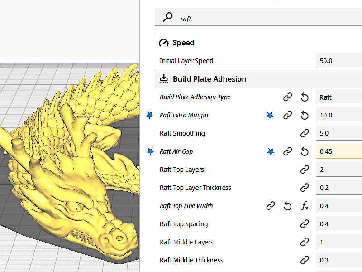Edit Raft Middle Layers value 1
The image size is (362, 272).
tap(339, 242)
